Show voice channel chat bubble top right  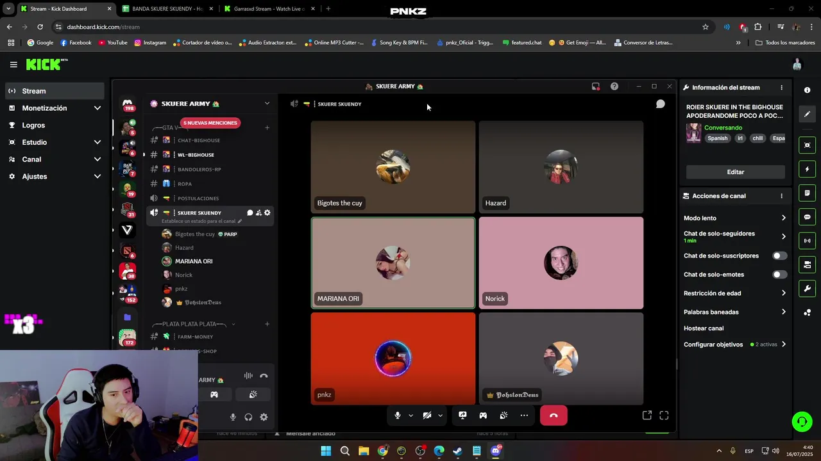tap(660, 104)
